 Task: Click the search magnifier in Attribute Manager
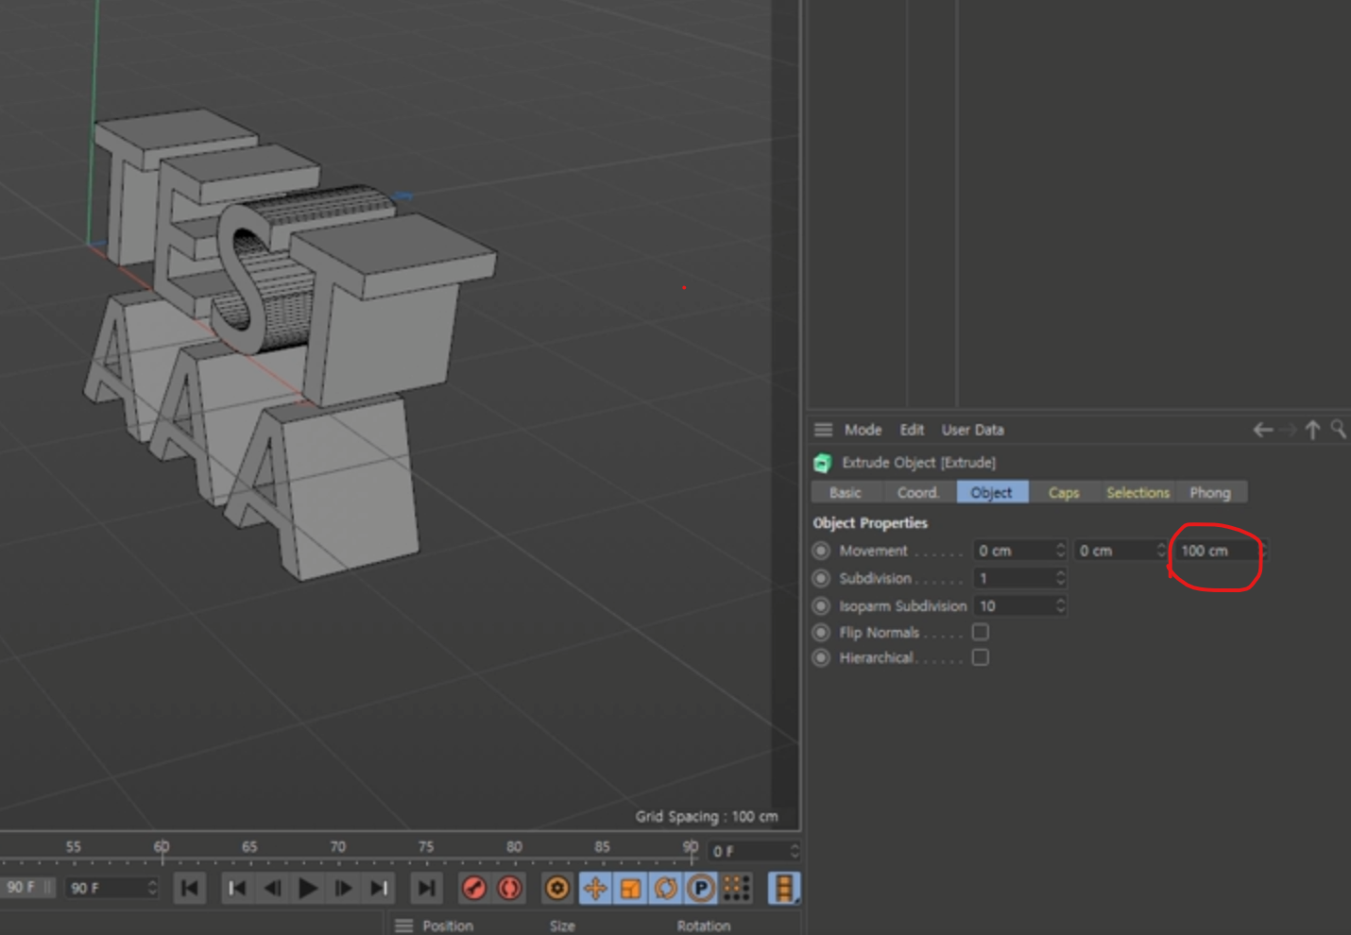point(1339,430)
